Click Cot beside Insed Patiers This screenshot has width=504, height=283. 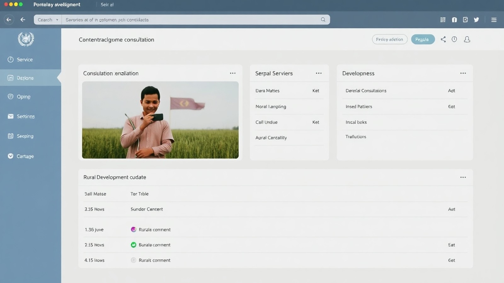tap(451, 106)
